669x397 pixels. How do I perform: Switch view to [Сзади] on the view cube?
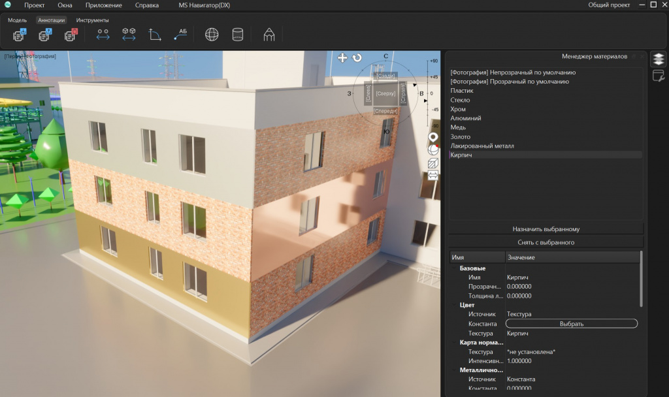(385, 76)
